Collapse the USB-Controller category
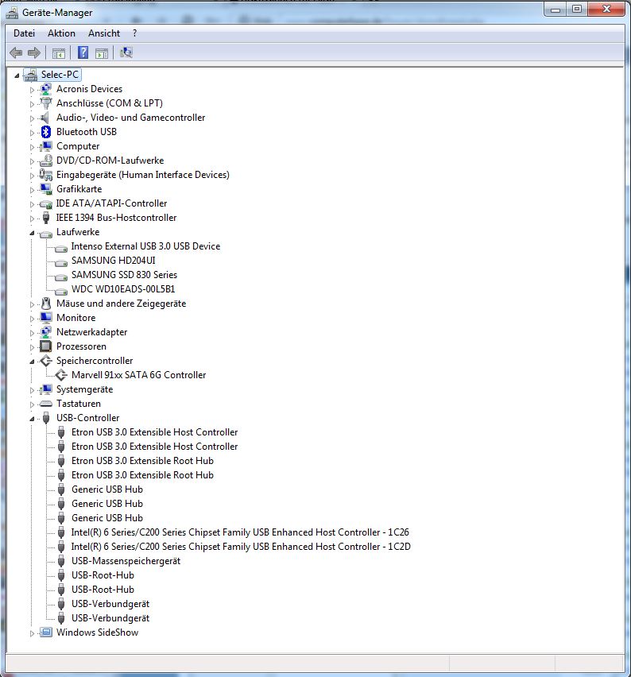Image resolution: width=631 pixels, height=677 pixels. click(32, 419)
